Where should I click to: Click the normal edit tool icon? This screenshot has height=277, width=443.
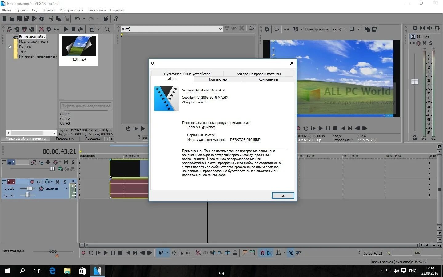(x=161, y=253)
